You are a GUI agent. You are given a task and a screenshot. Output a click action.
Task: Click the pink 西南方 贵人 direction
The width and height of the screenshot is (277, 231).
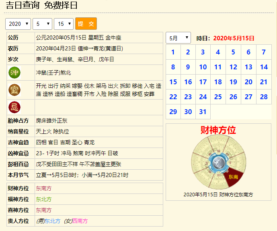tap(80, 221)
